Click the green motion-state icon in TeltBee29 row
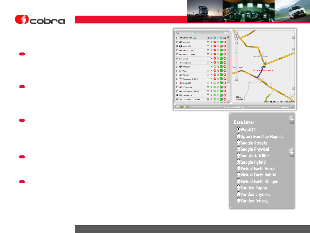The width and height of the screenshot is (310, 233). coord(215,95)
